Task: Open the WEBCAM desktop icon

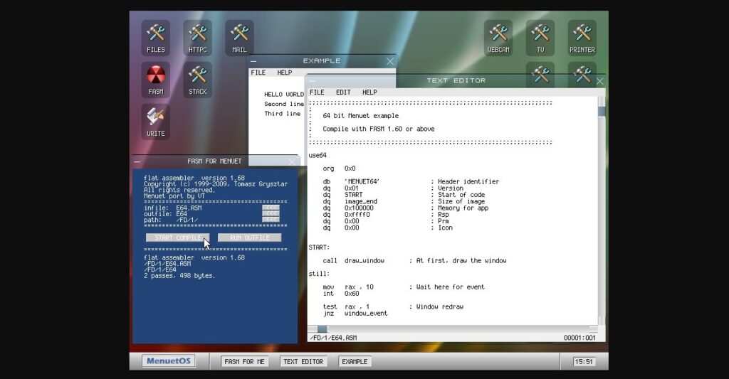Action: pyautogui.click(x=498, y=37)
